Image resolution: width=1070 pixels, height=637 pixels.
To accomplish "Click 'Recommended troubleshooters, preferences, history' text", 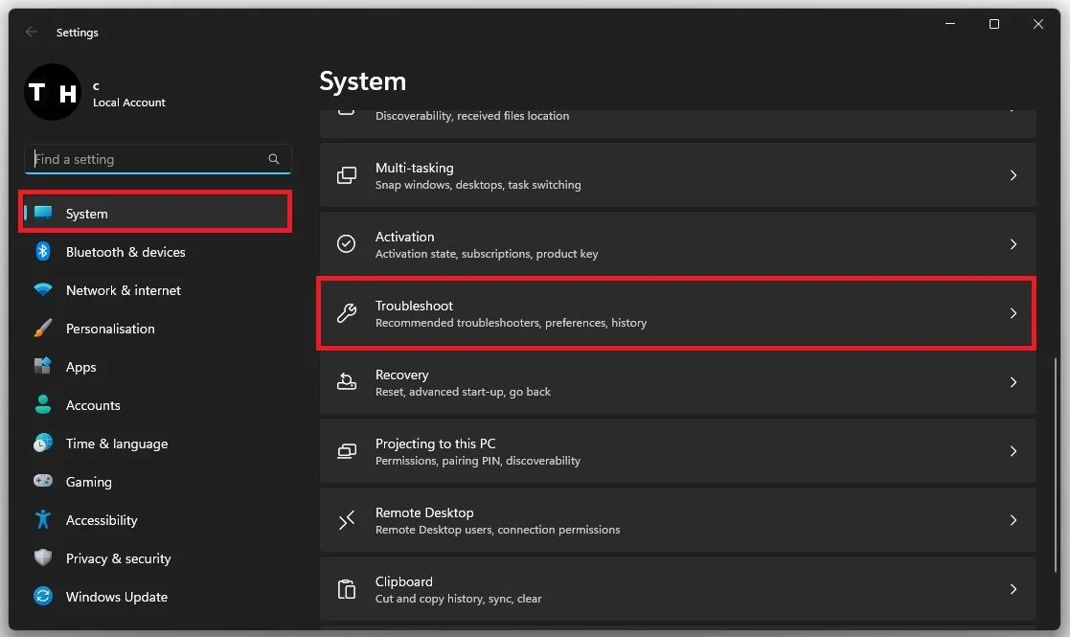I will click(x=511, y=323).
